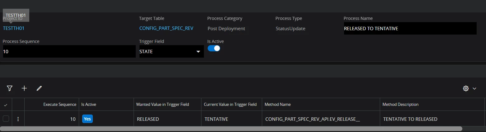486x132 pixels.
Task: Open the table settings gear icon
Action: (466, 88)
